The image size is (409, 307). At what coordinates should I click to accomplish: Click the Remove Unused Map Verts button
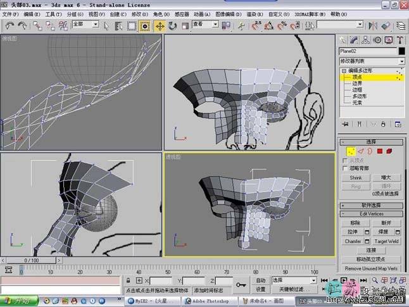(371, 268)
